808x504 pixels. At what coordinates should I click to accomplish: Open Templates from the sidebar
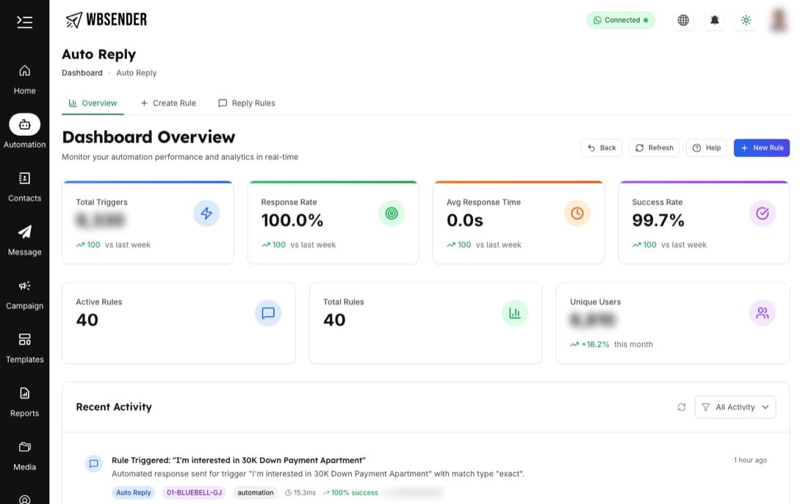point(24,348)
